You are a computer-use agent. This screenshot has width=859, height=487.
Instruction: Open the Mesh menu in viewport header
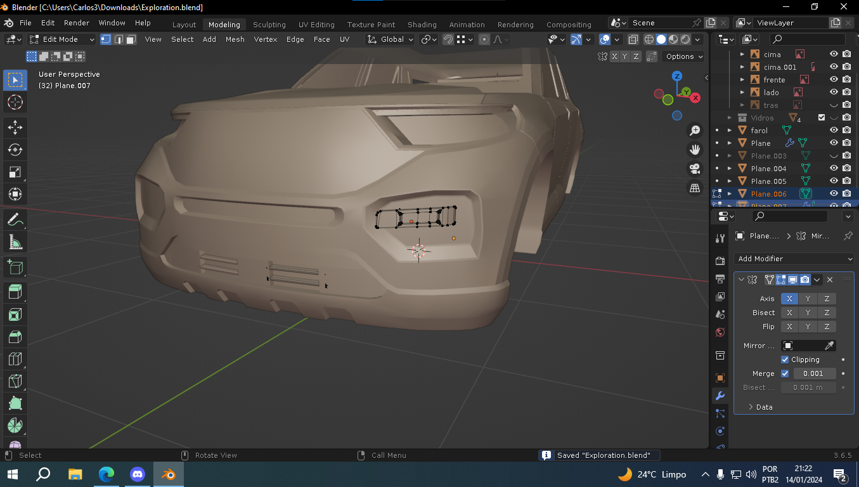tap(235, 39)
